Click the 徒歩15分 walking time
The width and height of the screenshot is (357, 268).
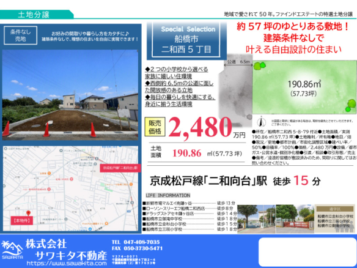(296, 181)
